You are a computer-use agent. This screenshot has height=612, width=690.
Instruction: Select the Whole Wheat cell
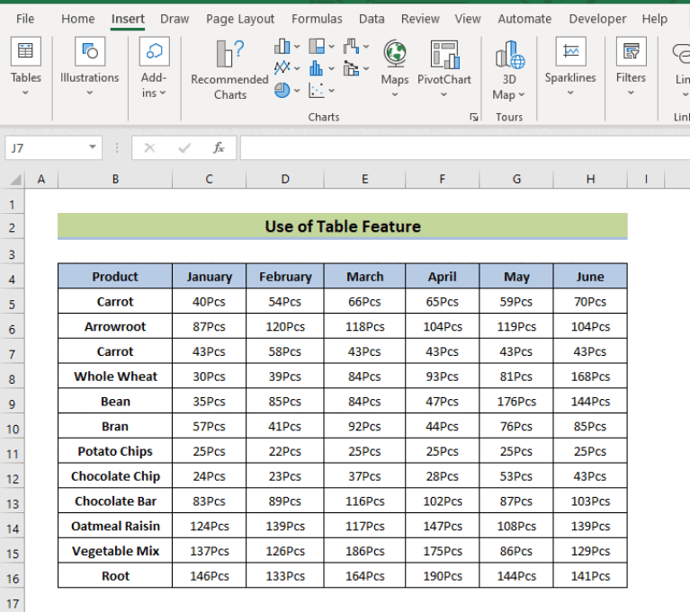tap(115, 377)
